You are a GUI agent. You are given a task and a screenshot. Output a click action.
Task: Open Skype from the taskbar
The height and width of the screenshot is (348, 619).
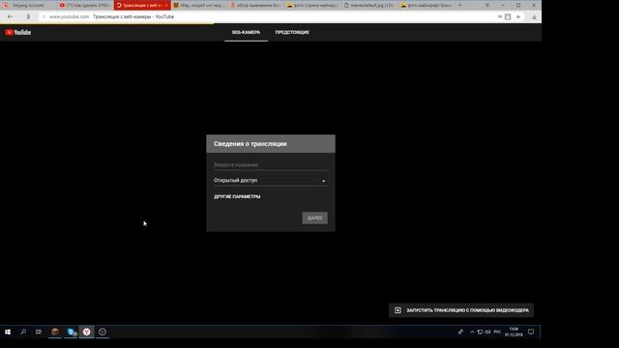72,332
